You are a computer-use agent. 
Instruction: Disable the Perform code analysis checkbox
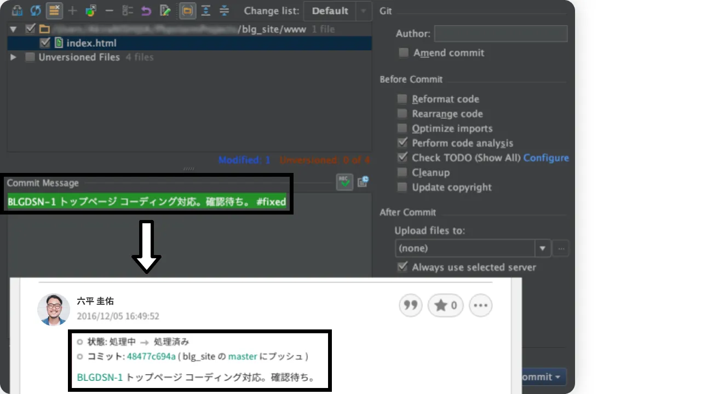point(403,143)
